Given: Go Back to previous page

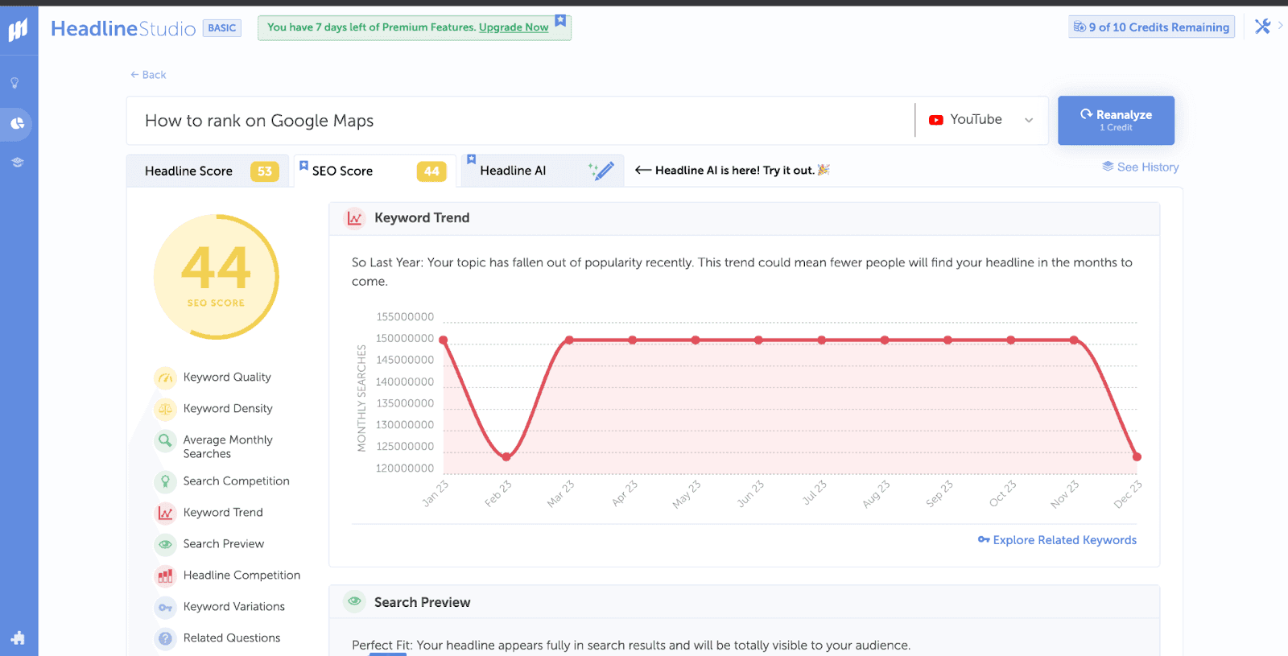Looking at the screenshot, I should [x=148, y=75].
